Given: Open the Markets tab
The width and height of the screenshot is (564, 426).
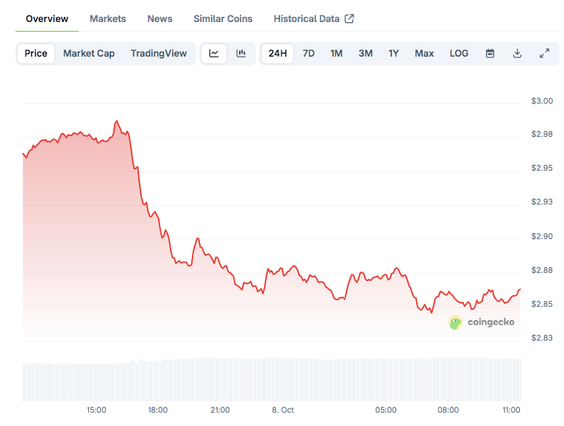Looking at the screenshot, I should [107, 19].
